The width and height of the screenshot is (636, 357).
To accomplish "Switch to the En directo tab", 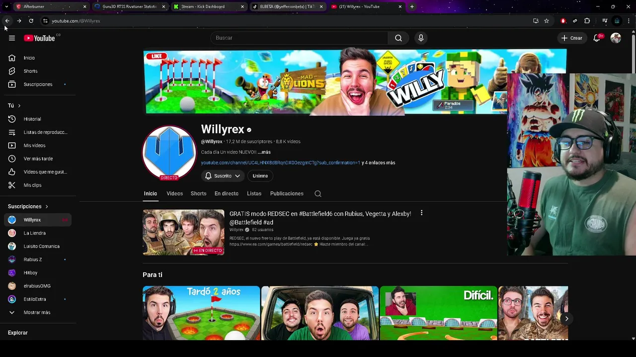I will click(x=227, y=194).
